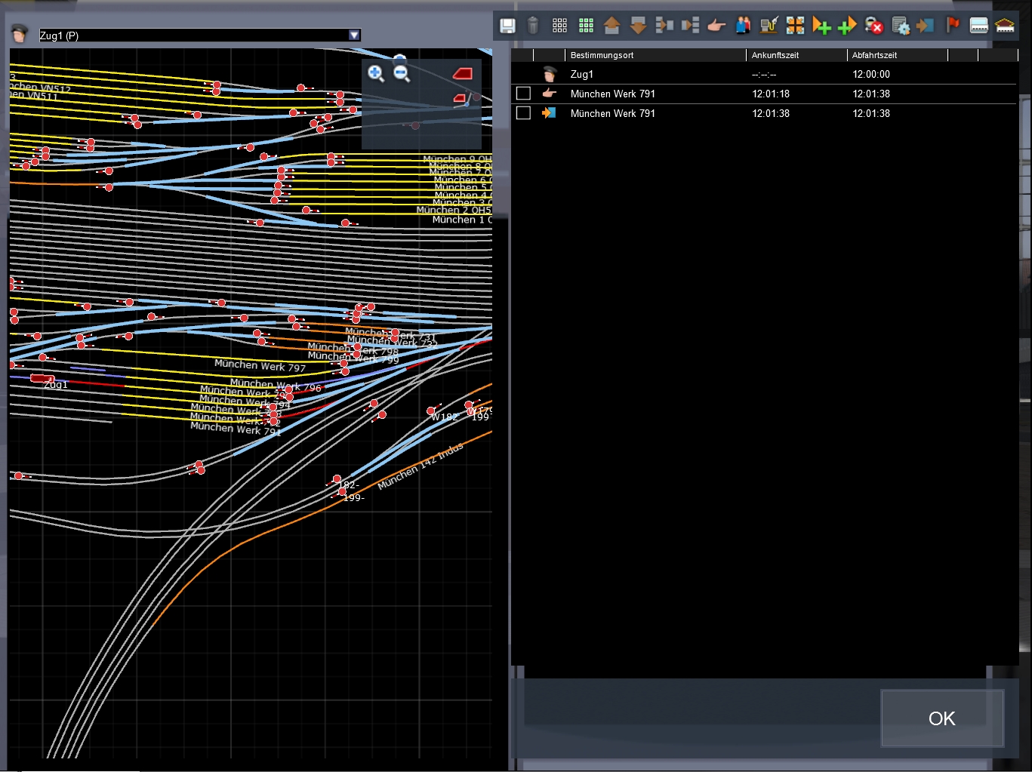The width and height of the screenshot is (1032, 772).
Task: Click the Ankunftszeit column header
Action: [775, 55]
